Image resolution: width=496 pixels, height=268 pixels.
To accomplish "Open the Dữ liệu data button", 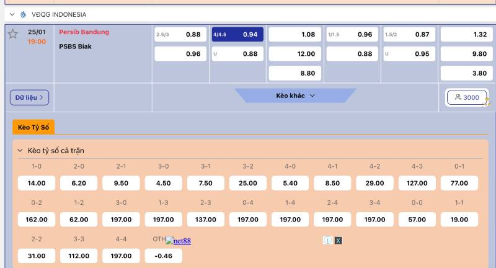I will tap(29, 97).
